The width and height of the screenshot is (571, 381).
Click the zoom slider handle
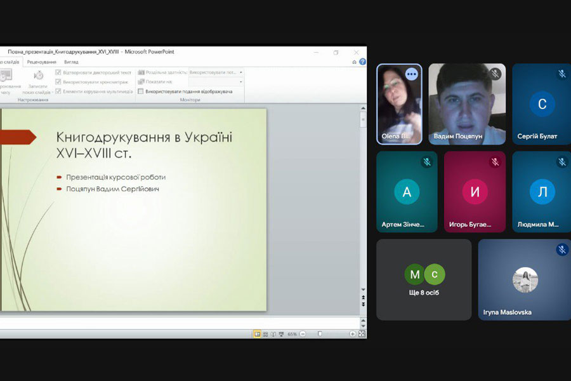[x=320, y=334]
